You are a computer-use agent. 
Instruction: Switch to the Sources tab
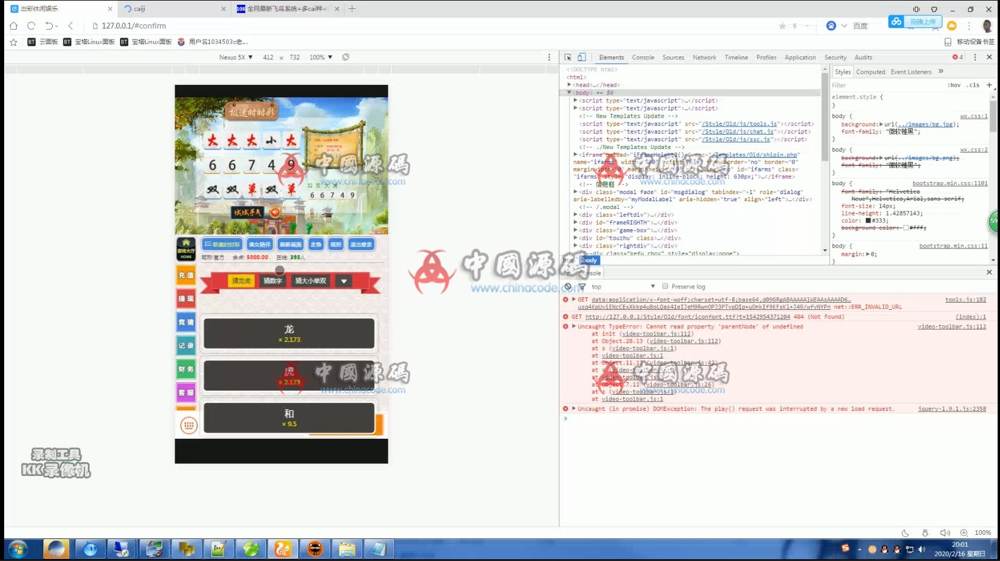pyautogui.click(x=673, y=58)
